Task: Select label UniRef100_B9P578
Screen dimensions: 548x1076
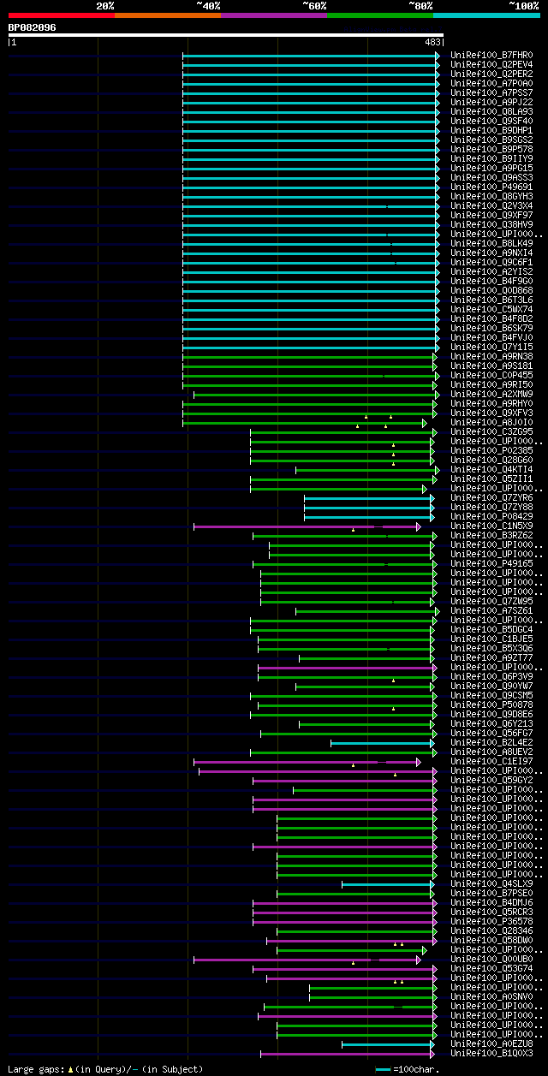Action: tap(491, 149)
